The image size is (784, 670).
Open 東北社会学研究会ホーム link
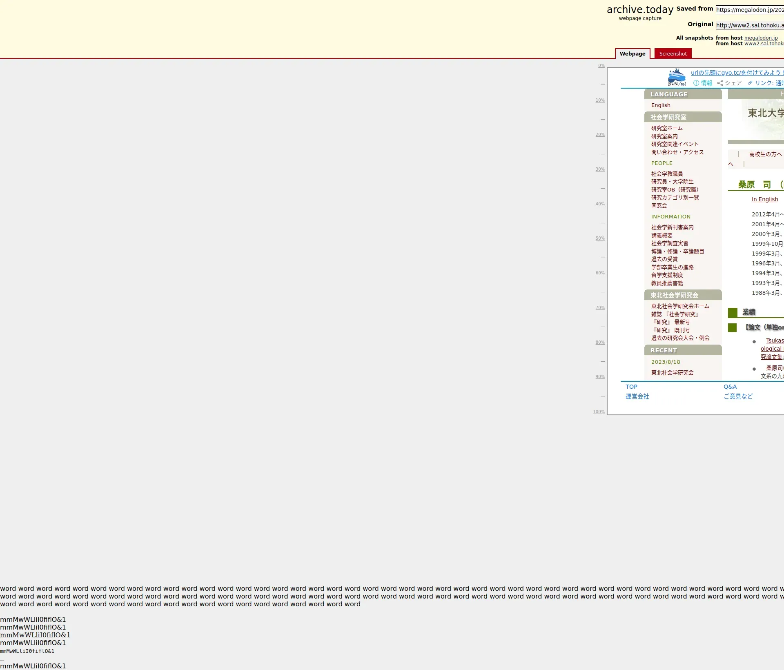pyautogui.click(x=680, y=306)
